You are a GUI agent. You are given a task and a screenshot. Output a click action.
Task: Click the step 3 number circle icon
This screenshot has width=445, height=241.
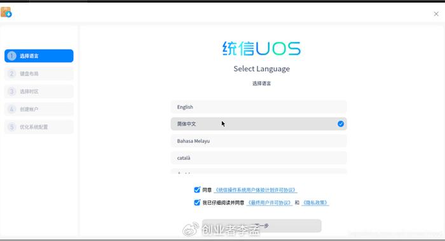pos(11,91)
